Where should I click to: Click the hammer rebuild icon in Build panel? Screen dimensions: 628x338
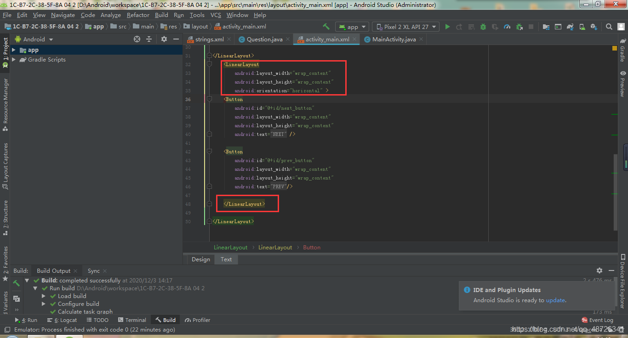17,283
